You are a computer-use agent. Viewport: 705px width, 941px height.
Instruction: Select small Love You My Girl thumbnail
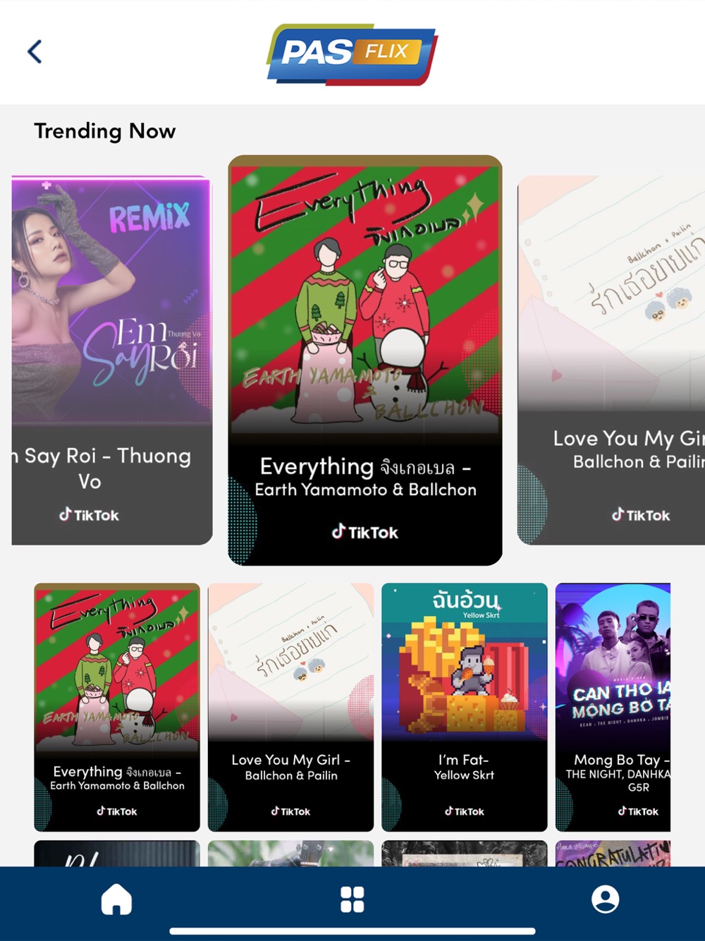tap(290, 662)
